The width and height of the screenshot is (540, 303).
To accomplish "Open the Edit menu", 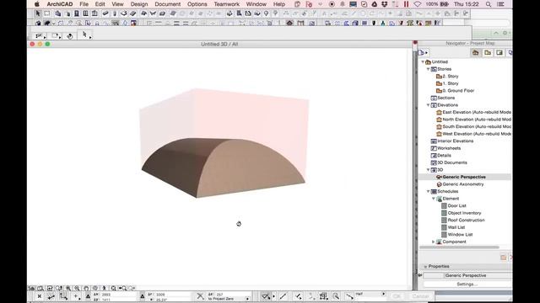I will (x=100, y=4).
